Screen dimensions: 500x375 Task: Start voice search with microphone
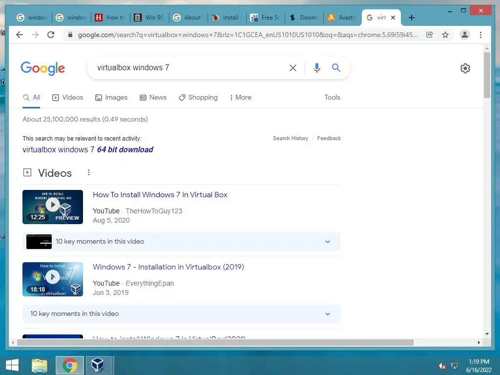coord(316,67)
